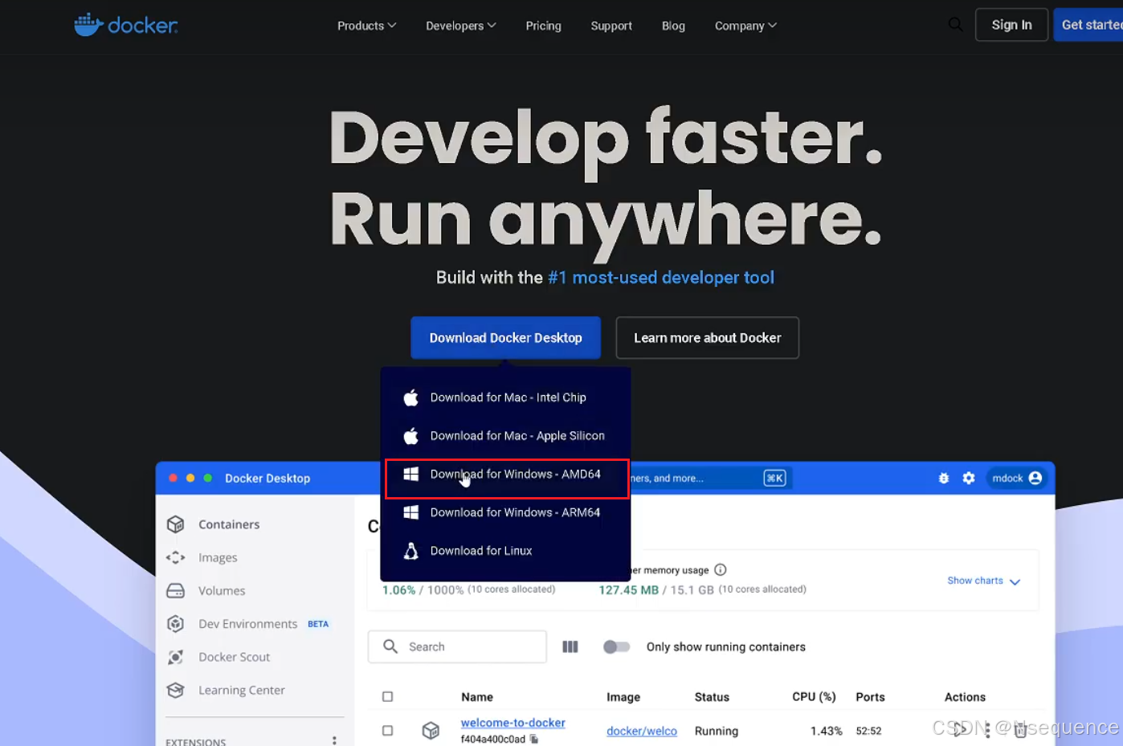Click the columns view icon beside Search
This screenshot has width=1123, height=746.
(570, 646)
